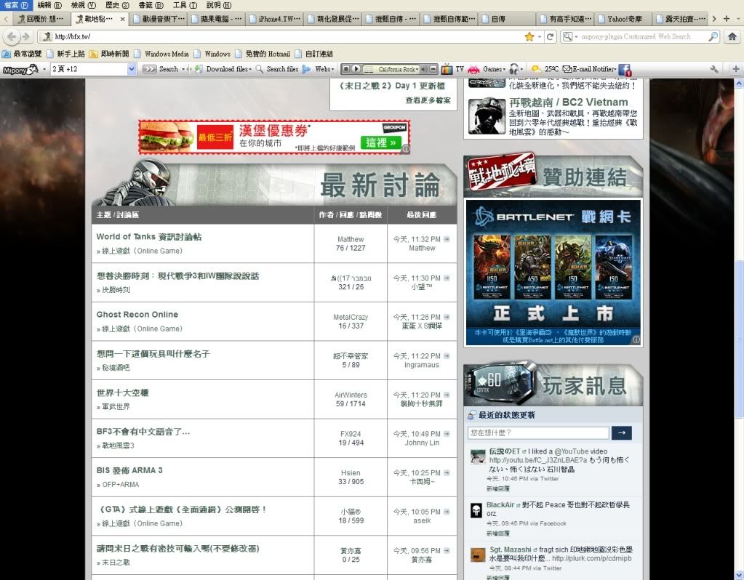Open the 書籤 (Bookmarks) menu
The width and height of the screenshot is (744, 580).
[151, 5]
